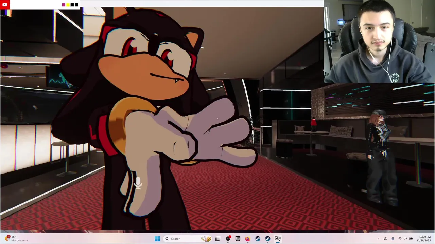Open the Windows Start menu
The height and width of the screenshot is (244, 435).
pyautogui.click(x=157, y=239)
